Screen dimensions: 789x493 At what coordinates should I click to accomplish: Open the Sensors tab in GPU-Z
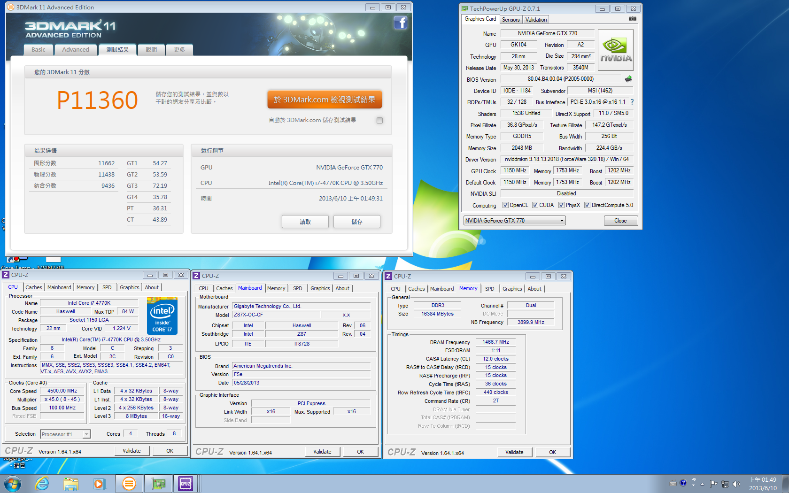tap(511, 19)
